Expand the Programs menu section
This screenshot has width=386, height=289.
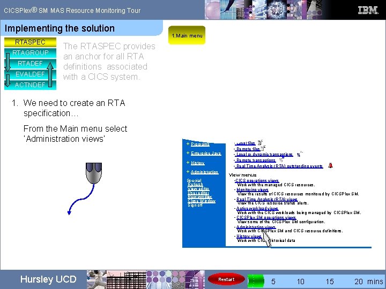pos(188,144)
